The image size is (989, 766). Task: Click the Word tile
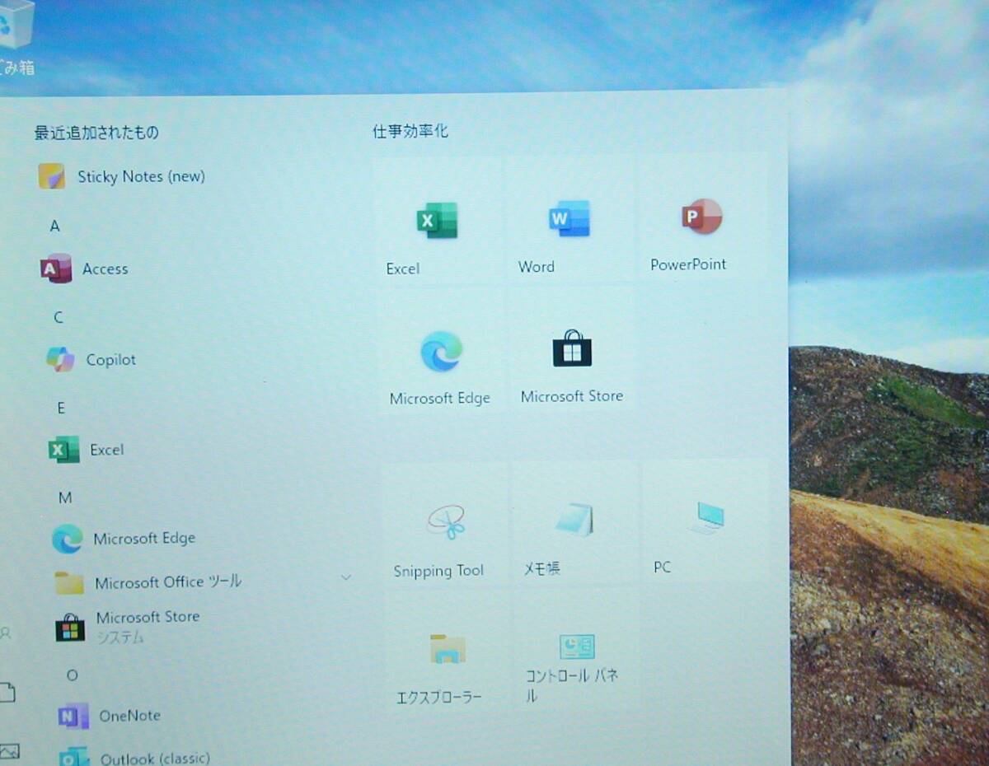click(x=570, y=219)
